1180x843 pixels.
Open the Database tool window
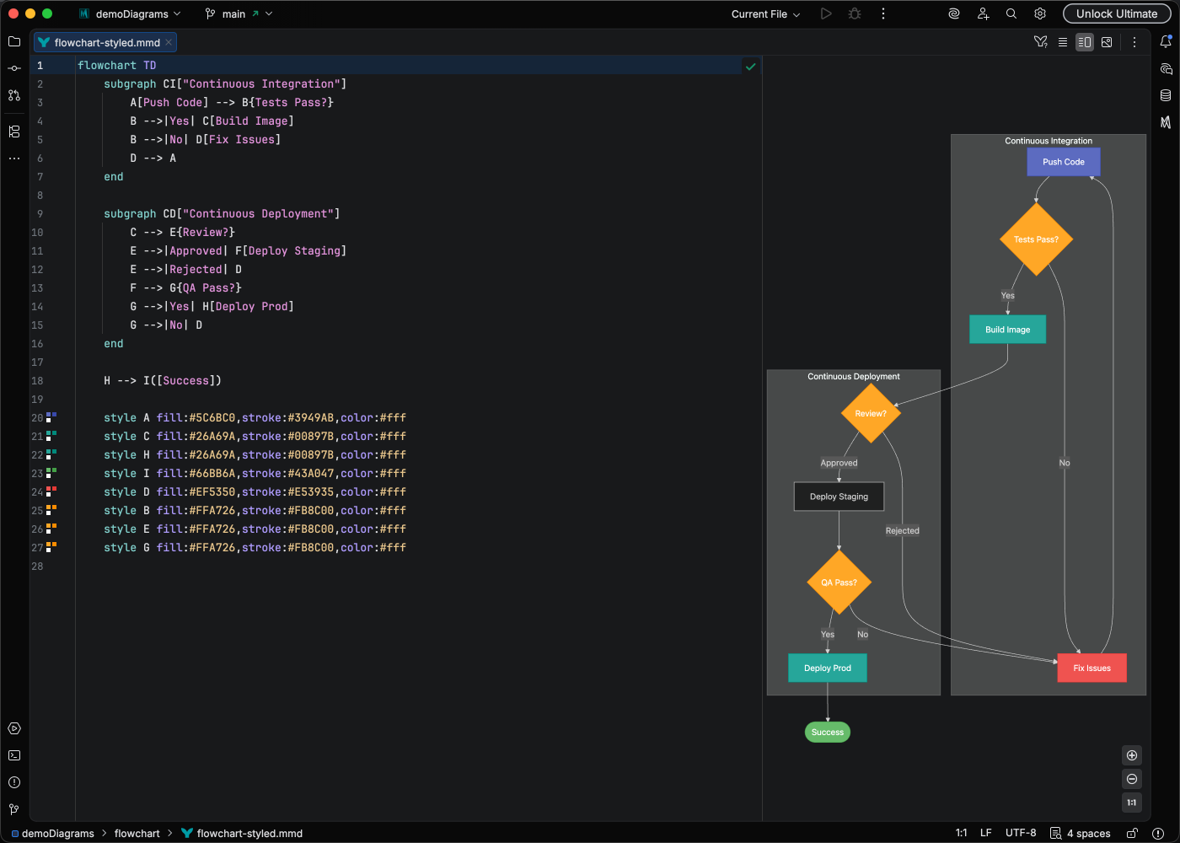[1166, 95]
